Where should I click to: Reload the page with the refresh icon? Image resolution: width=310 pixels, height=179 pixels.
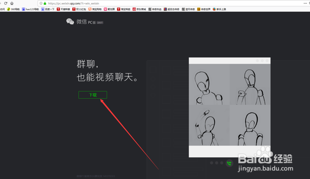point(6,3)
